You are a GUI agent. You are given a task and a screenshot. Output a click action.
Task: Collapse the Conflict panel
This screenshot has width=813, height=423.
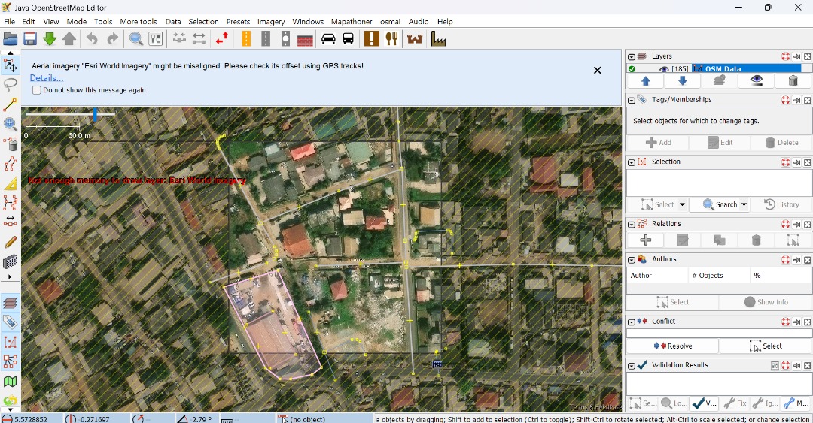click(x=631, y=322)
